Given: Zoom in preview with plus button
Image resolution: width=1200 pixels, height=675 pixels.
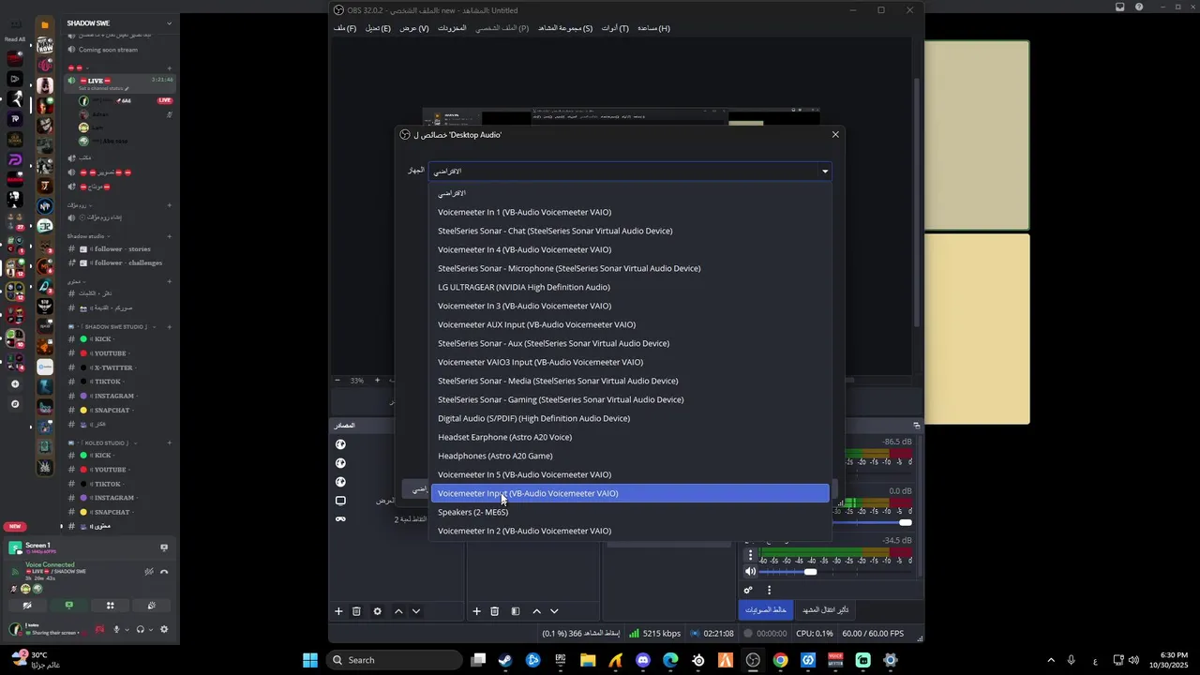Looking at the screenshot, I should [x=377, y=381].
